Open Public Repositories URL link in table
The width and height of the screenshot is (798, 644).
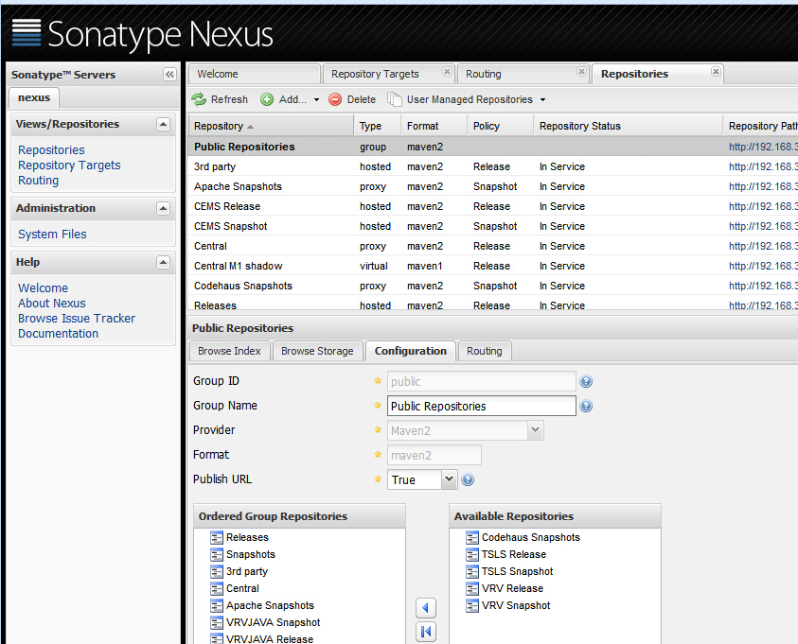click(763, 147)
